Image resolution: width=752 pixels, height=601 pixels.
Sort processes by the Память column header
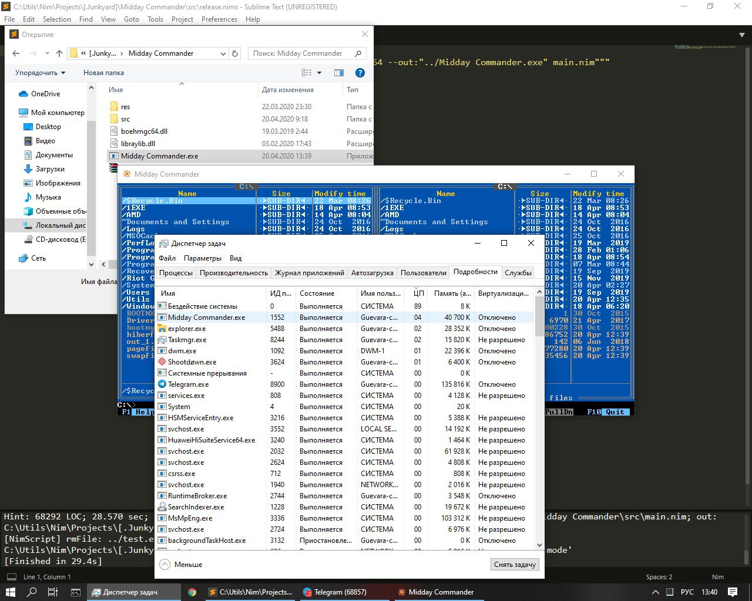pyautogui.click(x=452, y=293)
